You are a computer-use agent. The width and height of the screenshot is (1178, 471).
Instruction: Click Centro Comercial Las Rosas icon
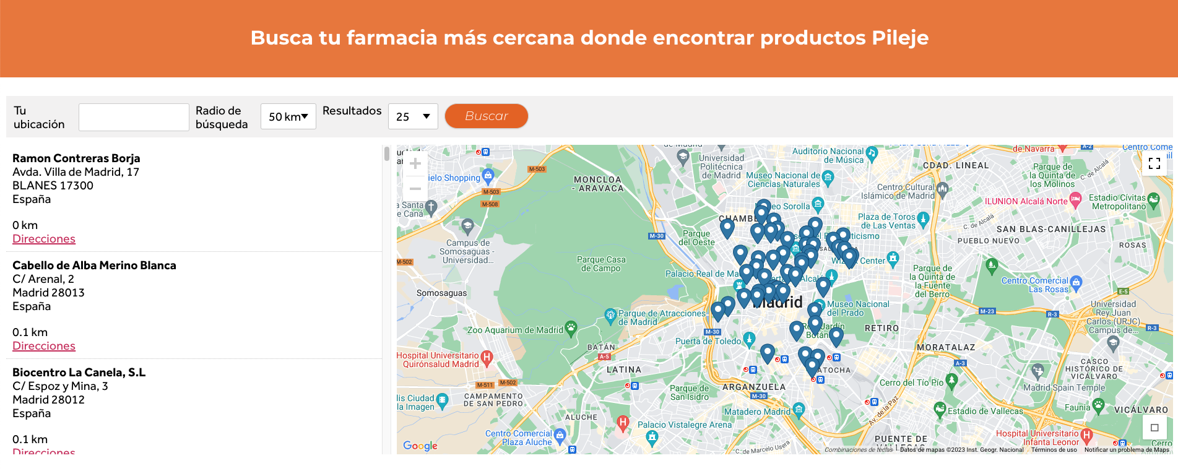coord(1076,282)
